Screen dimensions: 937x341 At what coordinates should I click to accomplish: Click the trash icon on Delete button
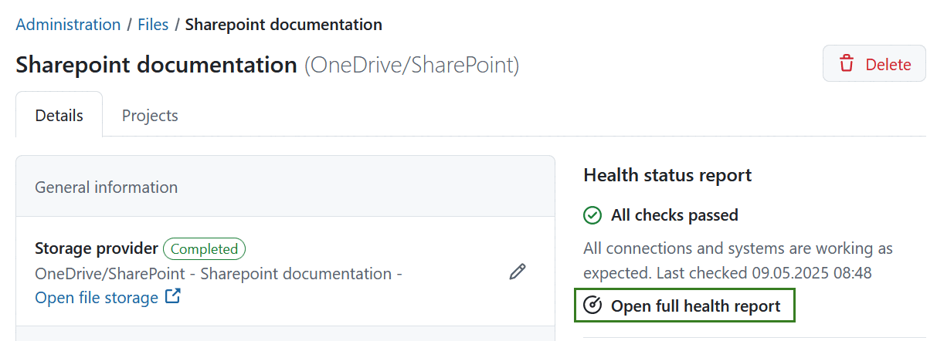(847, 64)
